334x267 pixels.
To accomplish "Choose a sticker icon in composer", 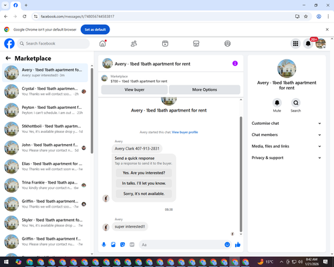I will click(122, 245).
